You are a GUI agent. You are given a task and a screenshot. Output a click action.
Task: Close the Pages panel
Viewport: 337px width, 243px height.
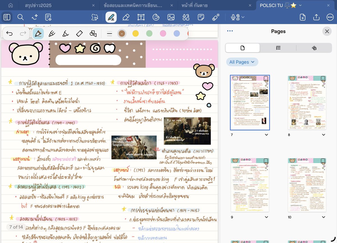(x=327, y=31)
